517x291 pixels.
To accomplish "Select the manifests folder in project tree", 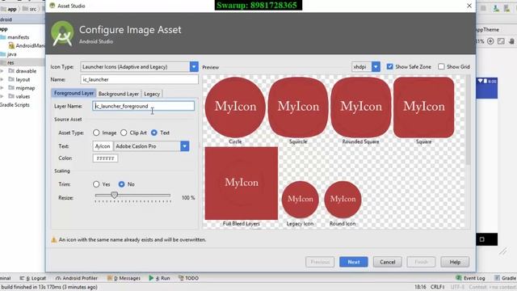I will (18, 37).
